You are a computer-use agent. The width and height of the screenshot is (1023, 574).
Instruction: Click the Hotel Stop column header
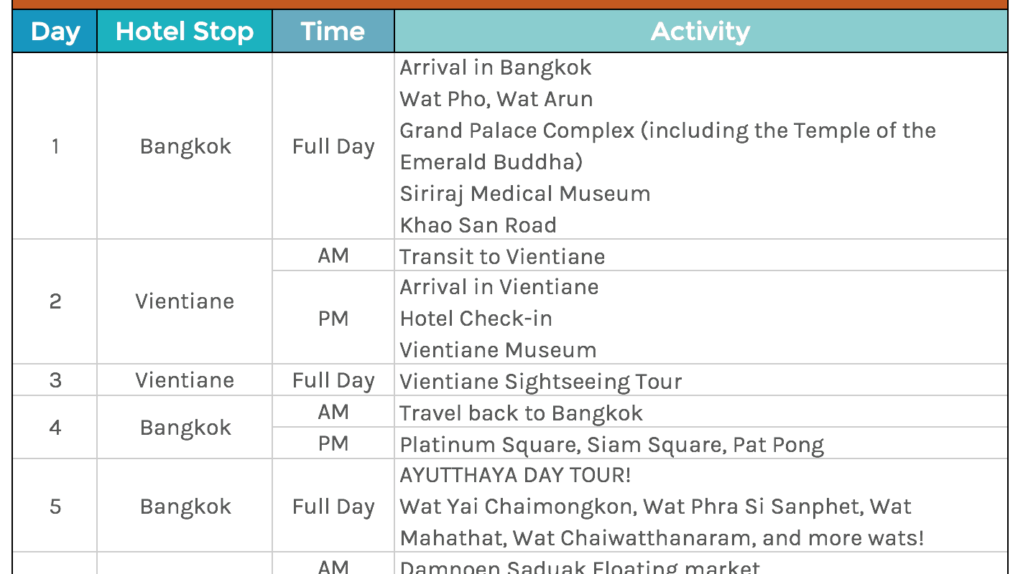pyautogui.click(x=185, y=32)
